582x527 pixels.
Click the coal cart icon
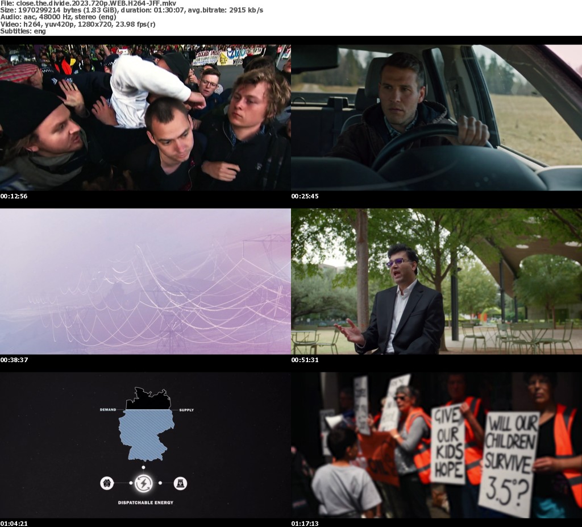[107, 483]
